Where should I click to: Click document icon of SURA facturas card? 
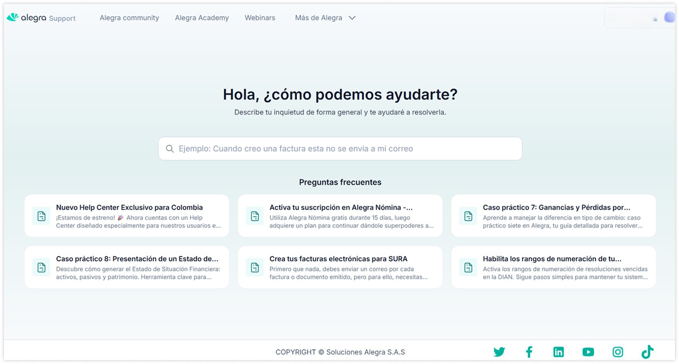coord(255,268)
